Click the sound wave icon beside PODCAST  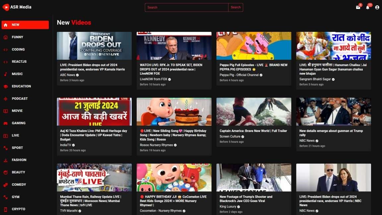pos(6,99)
